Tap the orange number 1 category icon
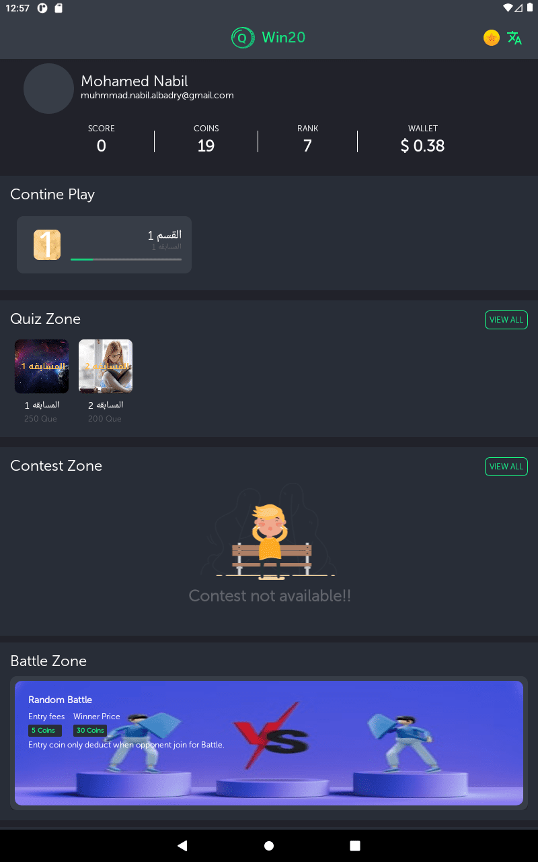This screenshot has height=862, width=538. (x=47, y=244)
